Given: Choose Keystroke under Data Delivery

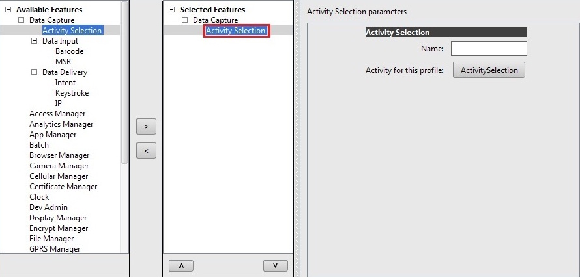Looking at the screenshot, I should pos(72,93).
